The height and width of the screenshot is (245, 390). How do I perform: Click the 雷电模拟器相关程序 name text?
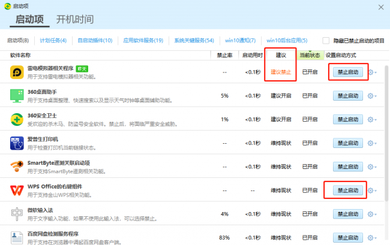pyautogui.click(x=50, y=68)
